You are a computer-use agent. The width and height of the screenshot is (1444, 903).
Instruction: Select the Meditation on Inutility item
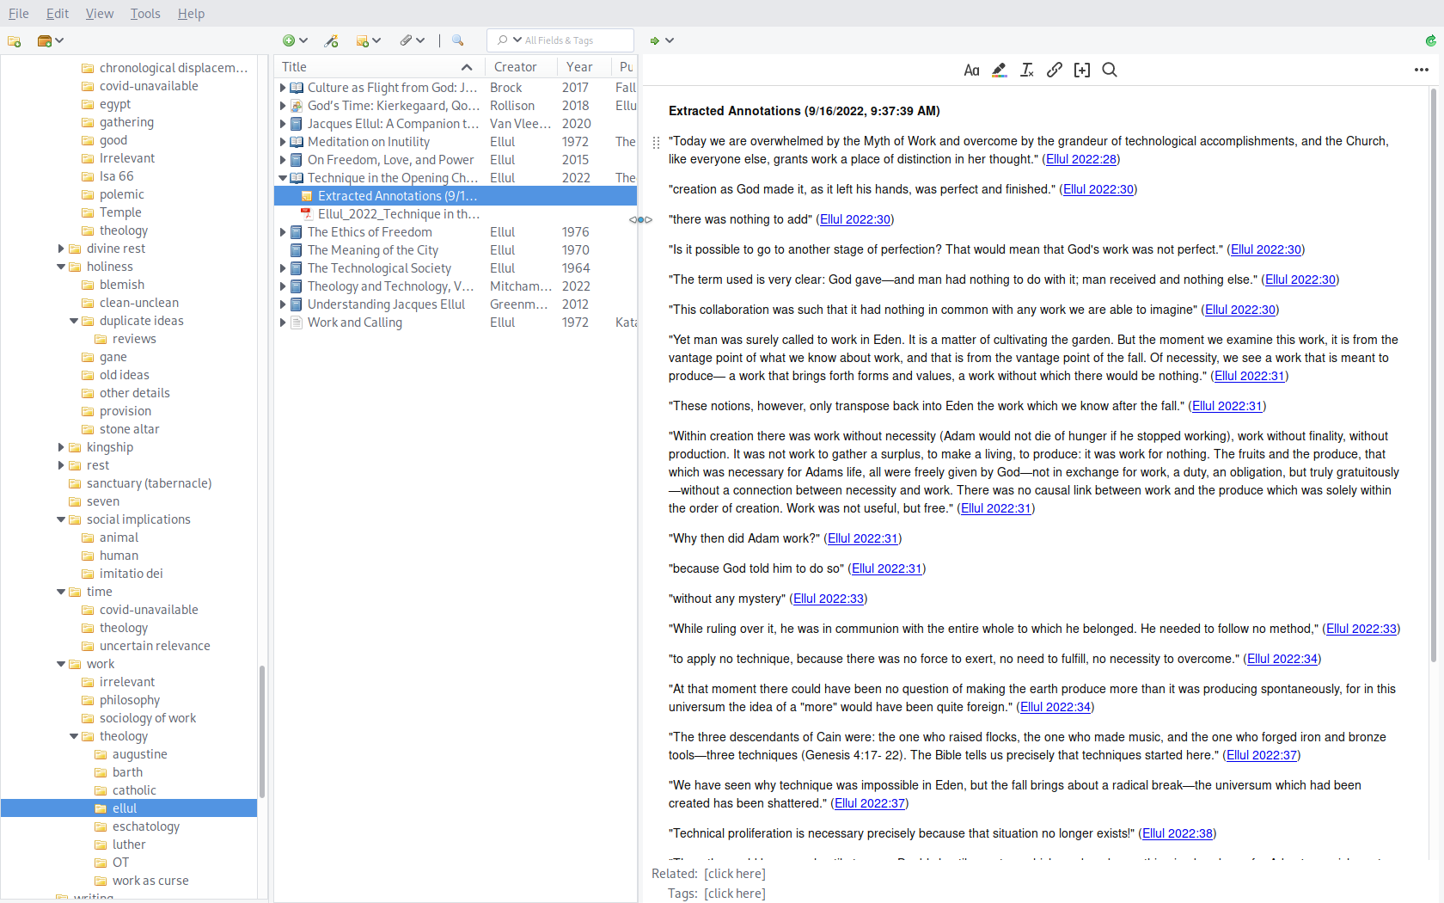456,142
